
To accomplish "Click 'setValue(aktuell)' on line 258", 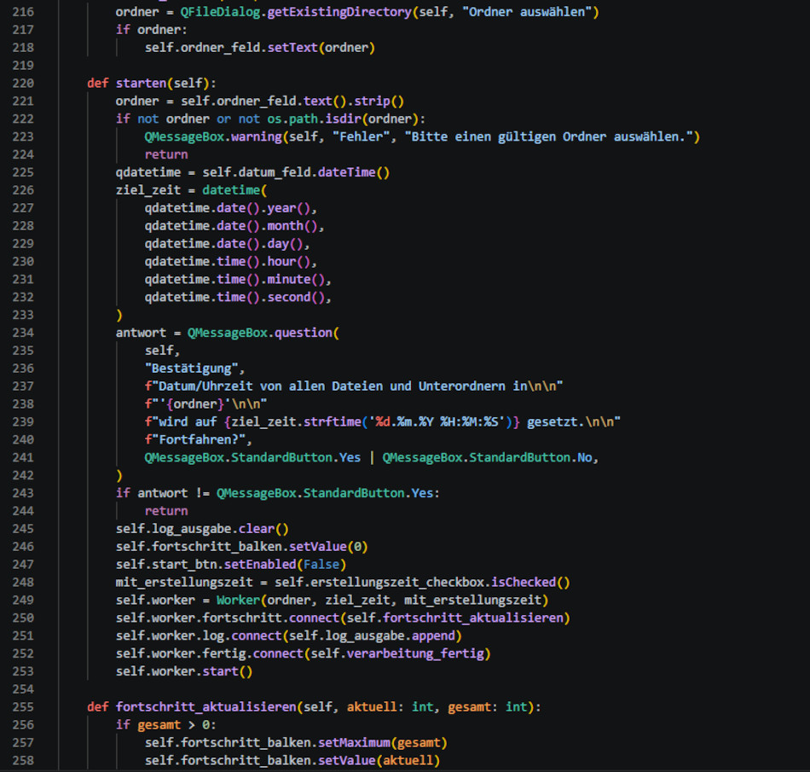I will (x=379, y=761).
